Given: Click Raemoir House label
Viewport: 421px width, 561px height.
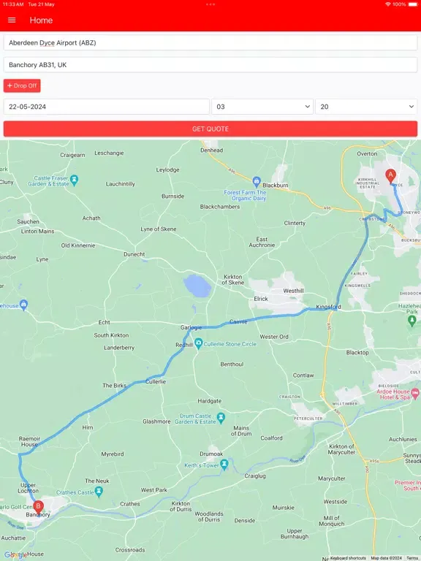Looking at the screenshot, I should coord(29,441).
